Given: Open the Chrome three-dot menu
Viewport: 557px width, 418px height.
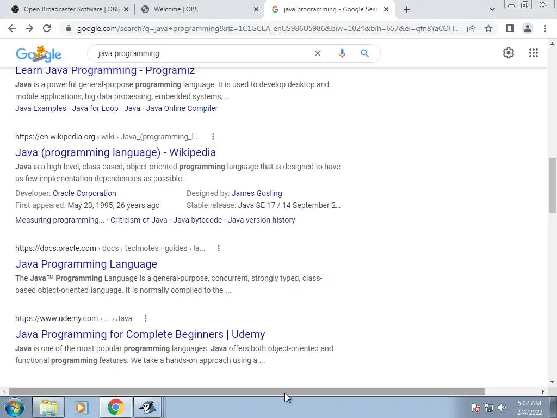Looking at the screenshot, I should click(545, 28).
